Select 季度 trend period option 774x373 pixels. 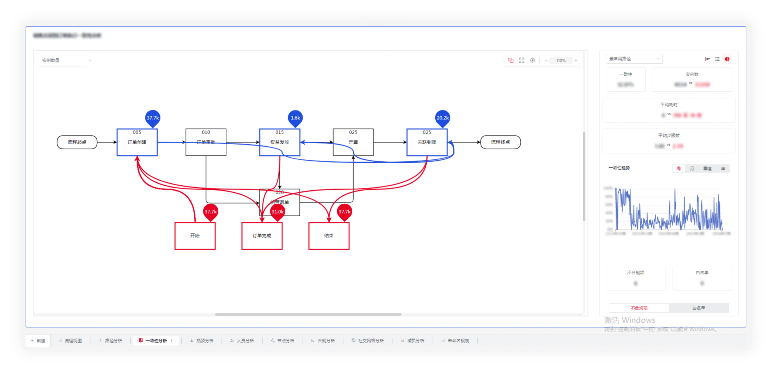[707, 169]
